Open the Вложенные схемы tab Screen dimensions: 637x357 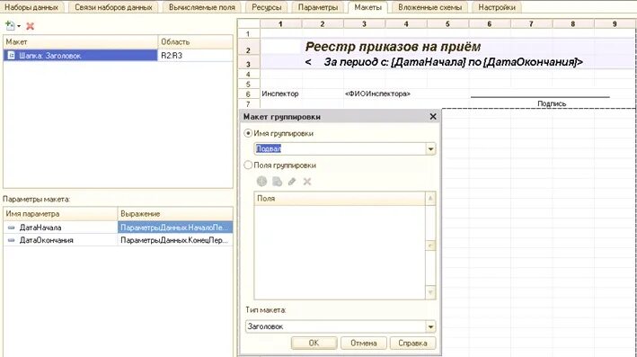point(429,7)
